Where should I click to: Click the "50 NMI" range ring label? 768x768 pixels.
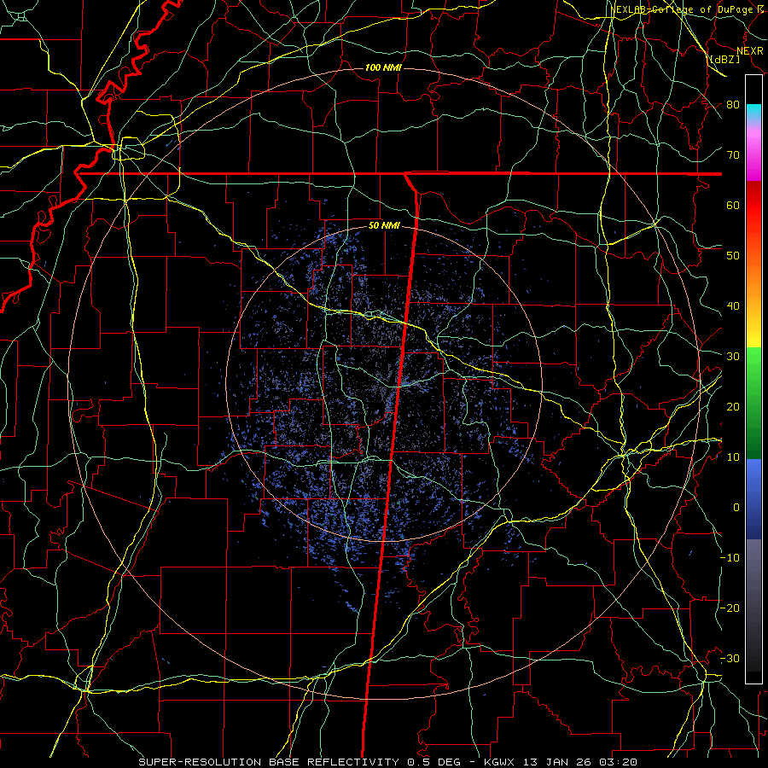click(384, 226)
